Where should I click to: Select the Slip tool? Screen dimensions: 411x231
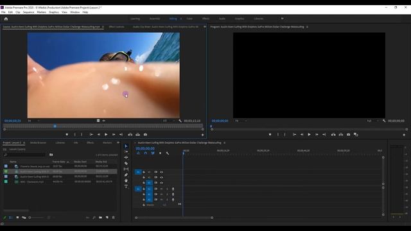(x=126, y=169)
